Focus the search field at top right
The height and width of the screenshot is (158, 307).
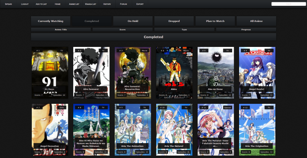[x=289, y=4]
